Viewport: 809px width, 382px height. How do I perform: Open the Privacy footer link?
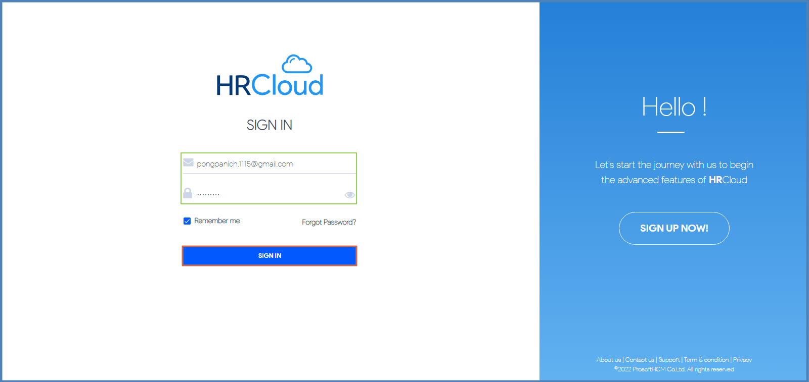click(742, 360)
